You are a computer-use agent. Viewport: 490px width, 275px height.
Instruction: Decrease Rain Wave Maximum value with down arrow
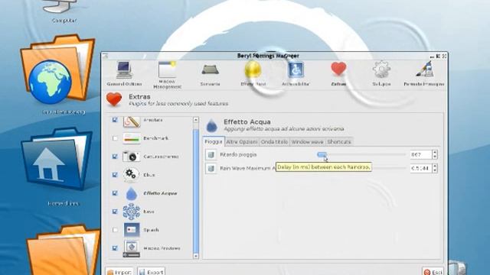point(435,170)
